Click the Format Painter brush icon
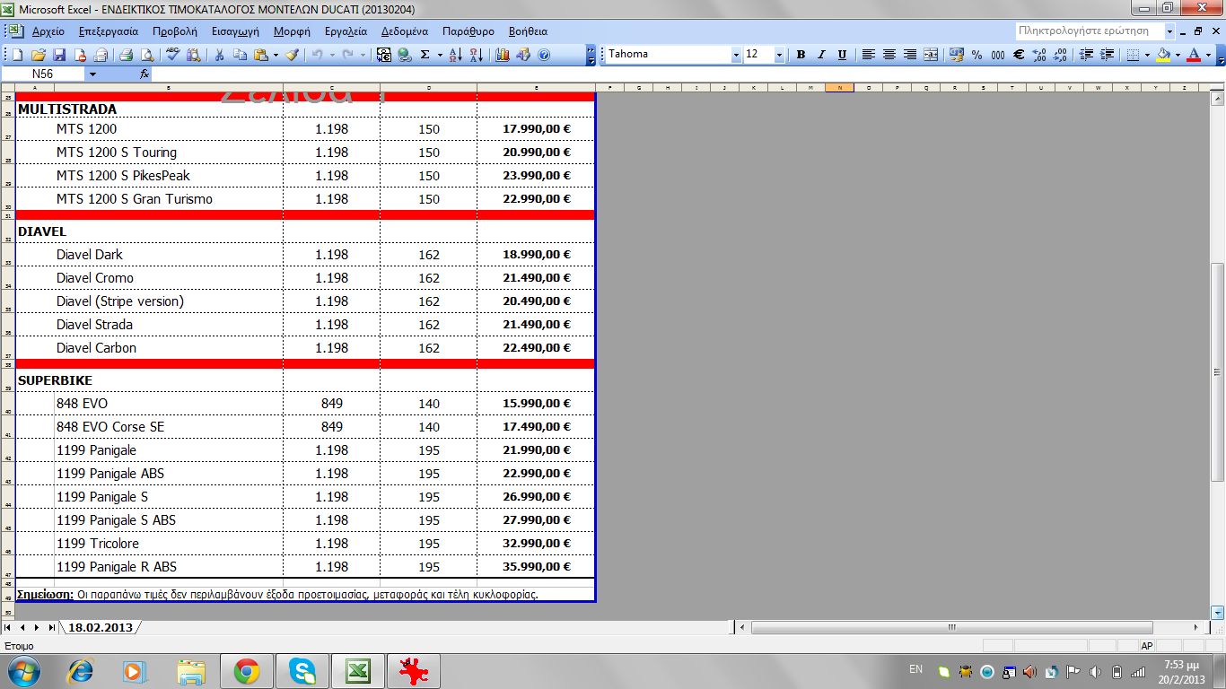The height and width of the screenshot is (689, 1226). (292, 55)
